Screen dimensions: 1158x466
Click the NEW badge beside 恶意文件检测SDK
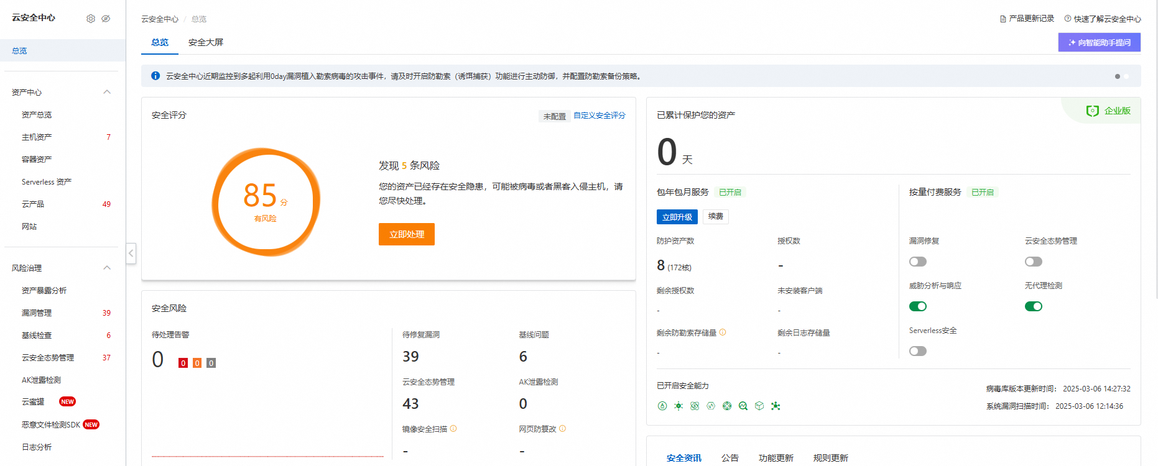click(91, 425)
